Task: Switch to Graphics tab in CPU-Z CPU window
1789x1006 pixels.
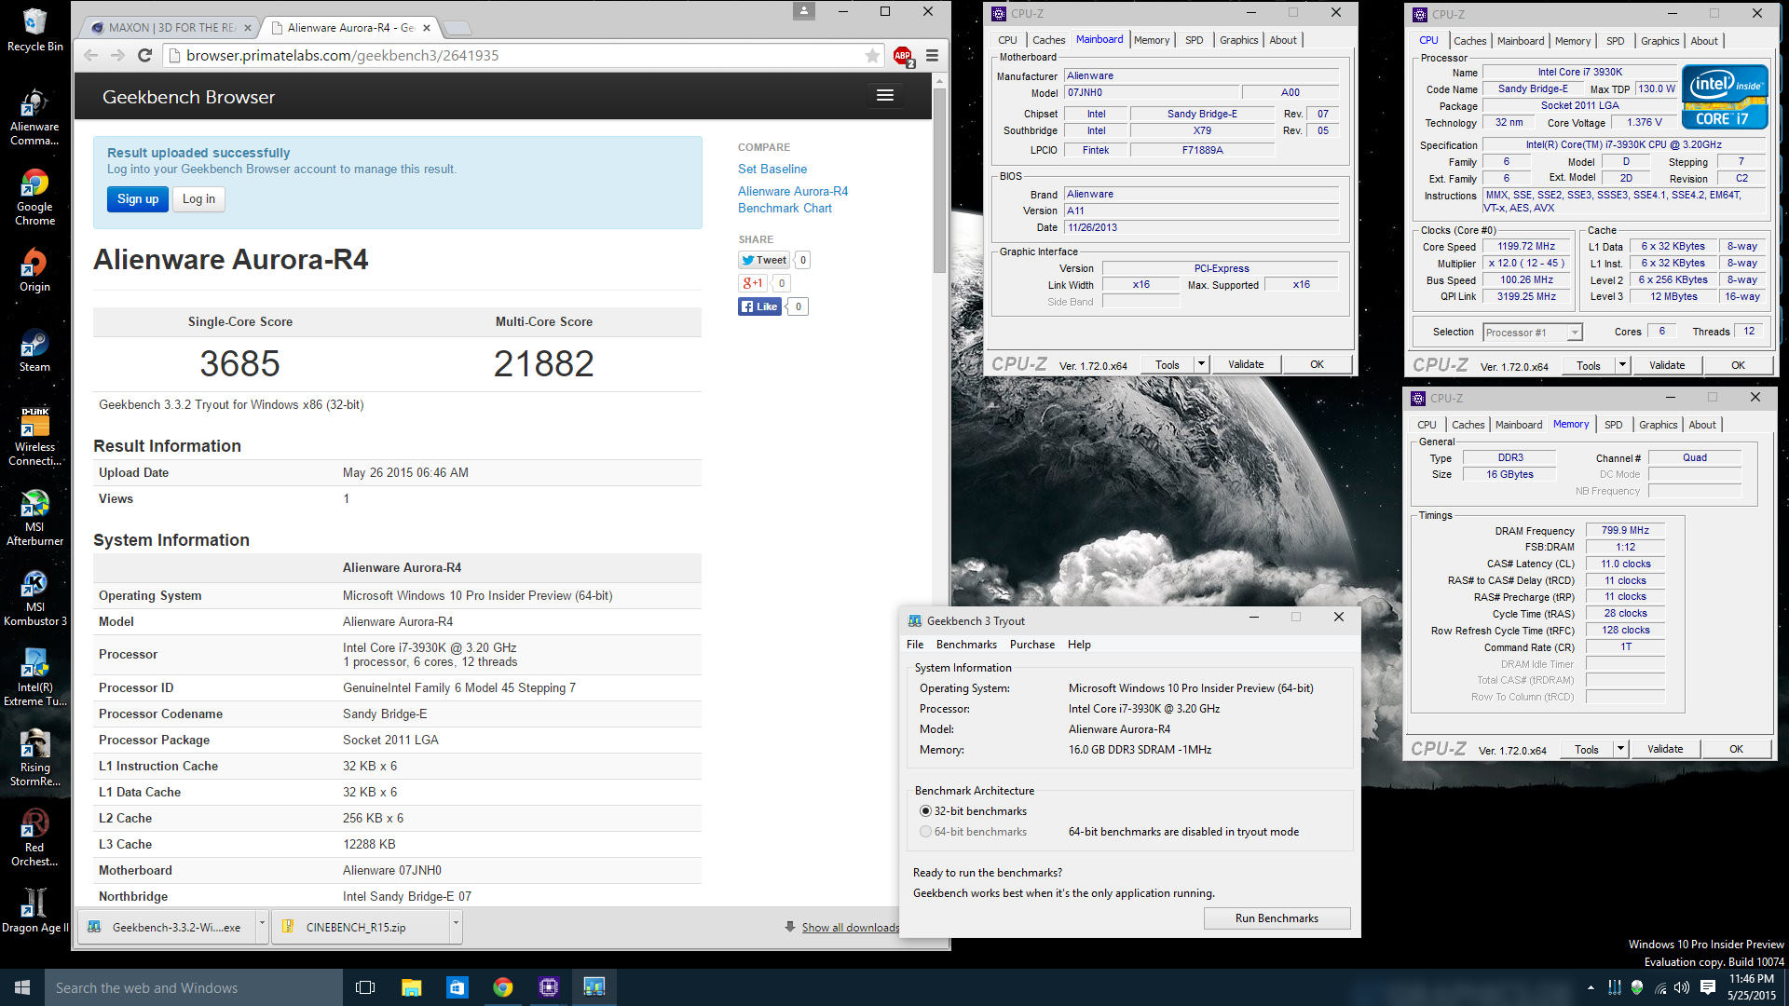Action: pyautogui.click(x=1659, y=41)
